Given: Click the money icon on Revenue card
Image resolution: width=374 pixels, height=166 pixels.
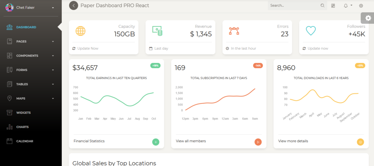Looking at the screenshot, I should [157, 31].
